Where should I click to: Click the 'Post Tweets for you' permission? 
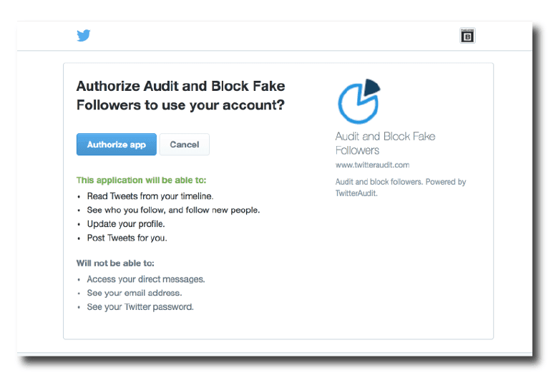point(127,238)
